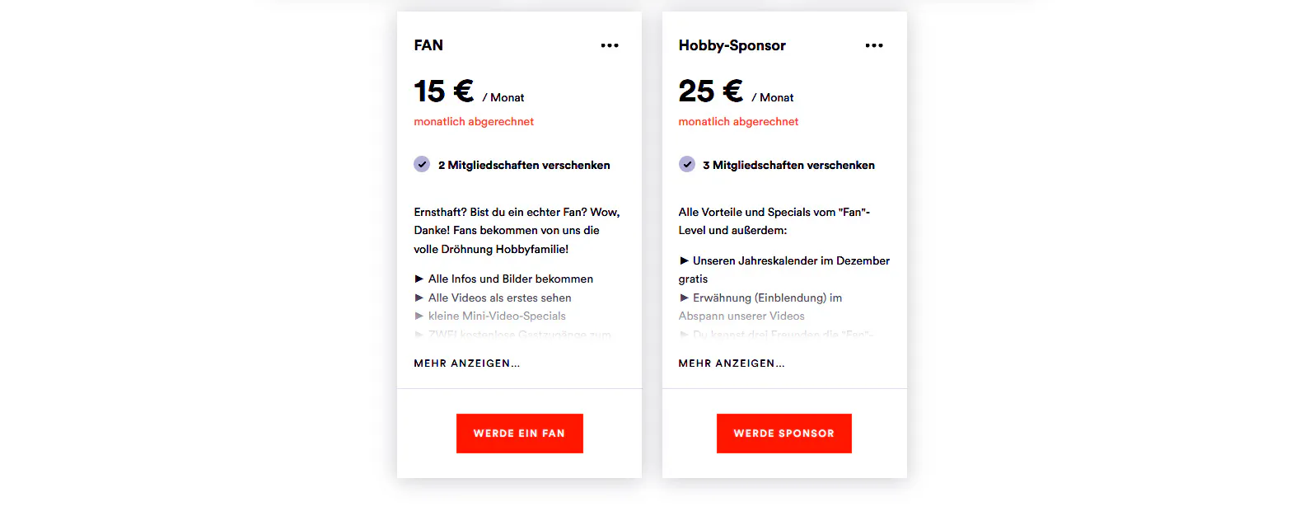This screenshot has height=511, width=1305.
Task: Select the Hobby-Sponsor tier title
Action: point(732,45)
